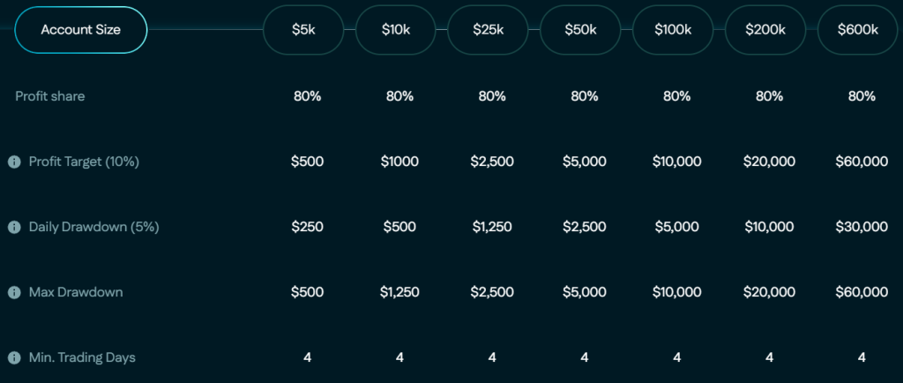Click the Profit Target (10%) label

click(x=84, y=161)
